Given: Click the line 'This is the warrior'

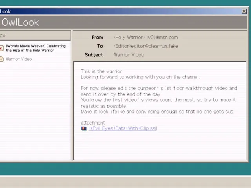Looking at the screenshot, I should click(x=101, y=71).
